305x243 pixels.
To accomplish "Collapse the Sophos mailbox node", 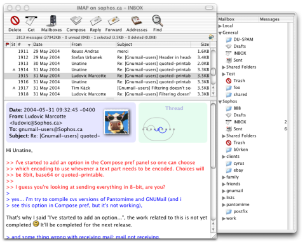I will [x=220, y=102].
